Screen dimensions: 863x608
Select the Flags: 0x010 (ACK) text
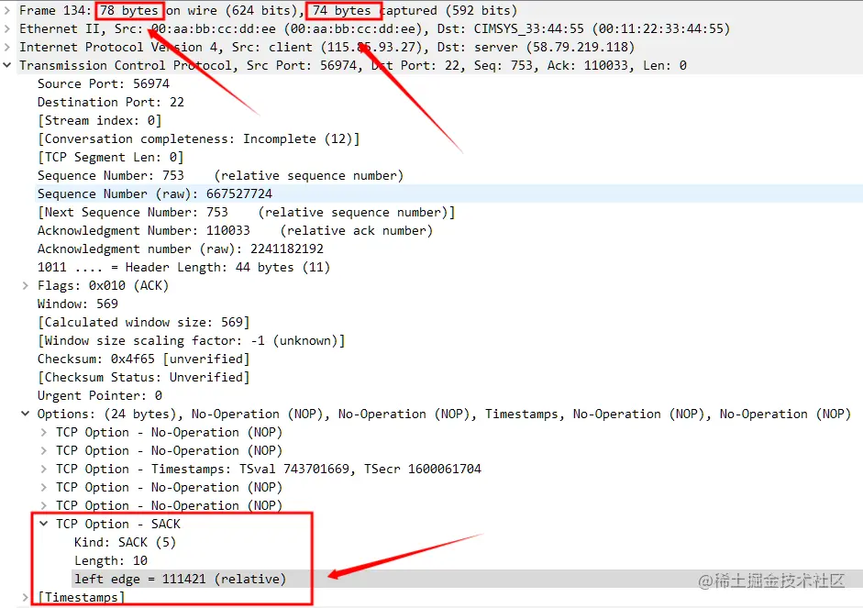click(x=103, y=285)
